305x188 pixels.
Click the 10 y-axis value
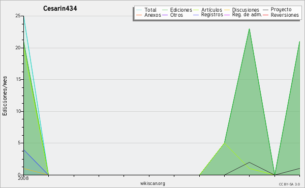(x=18, y=111)
